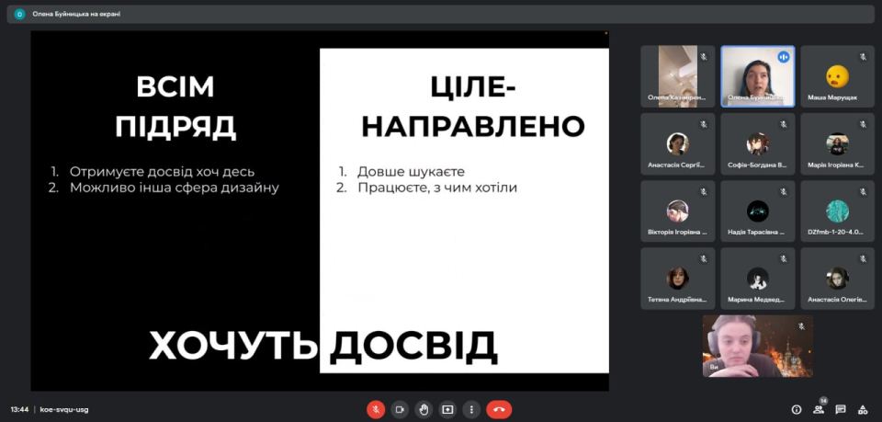The height and width of the screenshot is (422, 882).
Task: Open the meeting details info icon
Action: pos(796,410)
